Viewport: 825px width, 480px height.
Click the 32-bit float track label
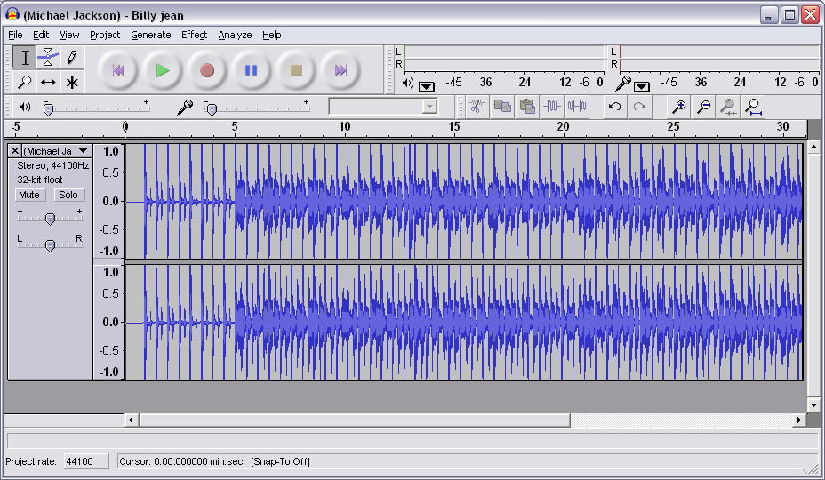tap(39, 180)
